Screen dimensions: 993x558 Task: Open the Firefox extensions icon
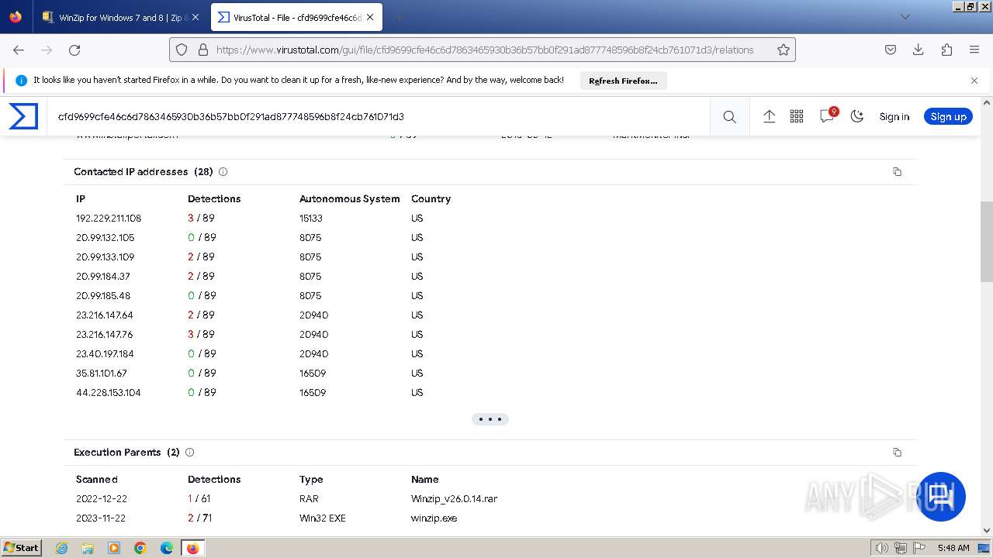(x=946, y=50)
